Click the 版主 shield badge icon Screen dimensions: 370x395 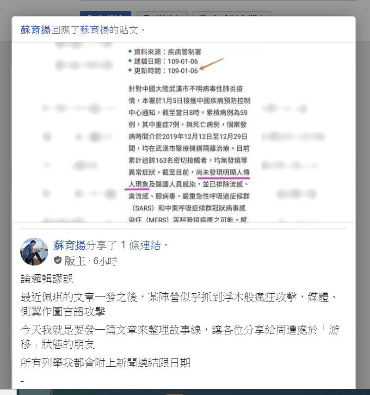point(58,260)
